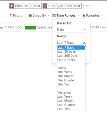Remove the Cost Type > Vehicle facet

[79, 6]
